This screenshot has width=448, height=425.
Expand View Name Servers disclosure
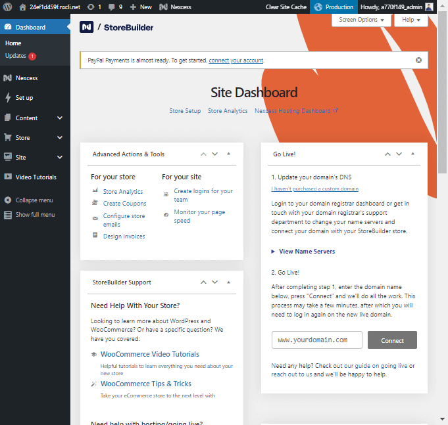click(x=303, y=252)
